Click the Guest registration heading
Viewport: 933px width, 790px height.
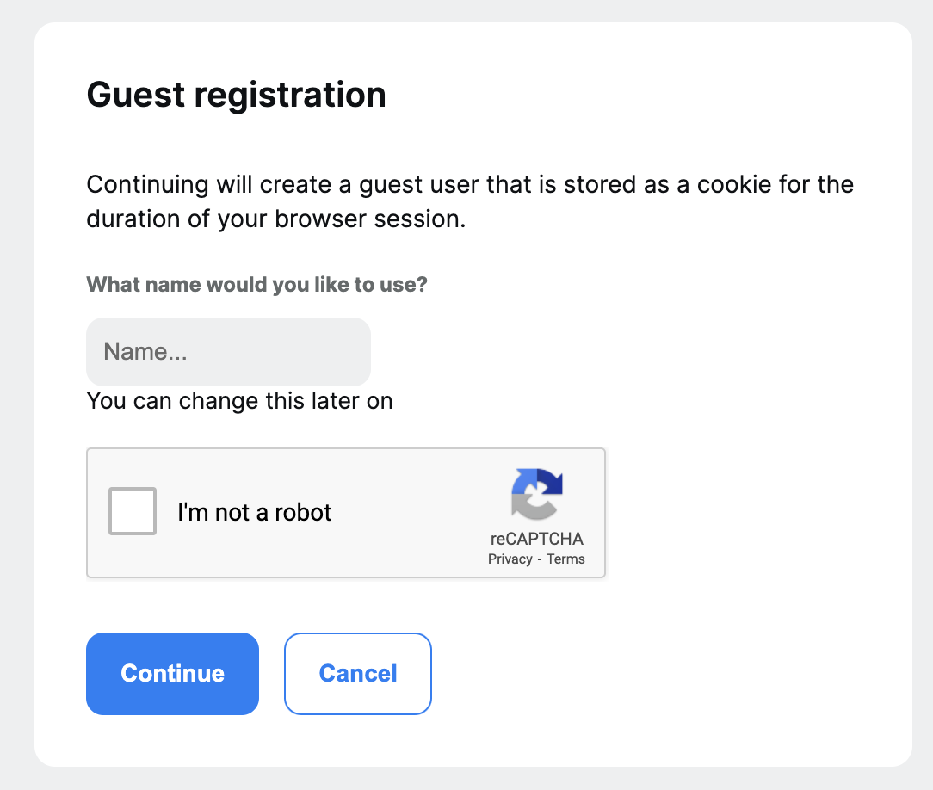click(236, 95)
